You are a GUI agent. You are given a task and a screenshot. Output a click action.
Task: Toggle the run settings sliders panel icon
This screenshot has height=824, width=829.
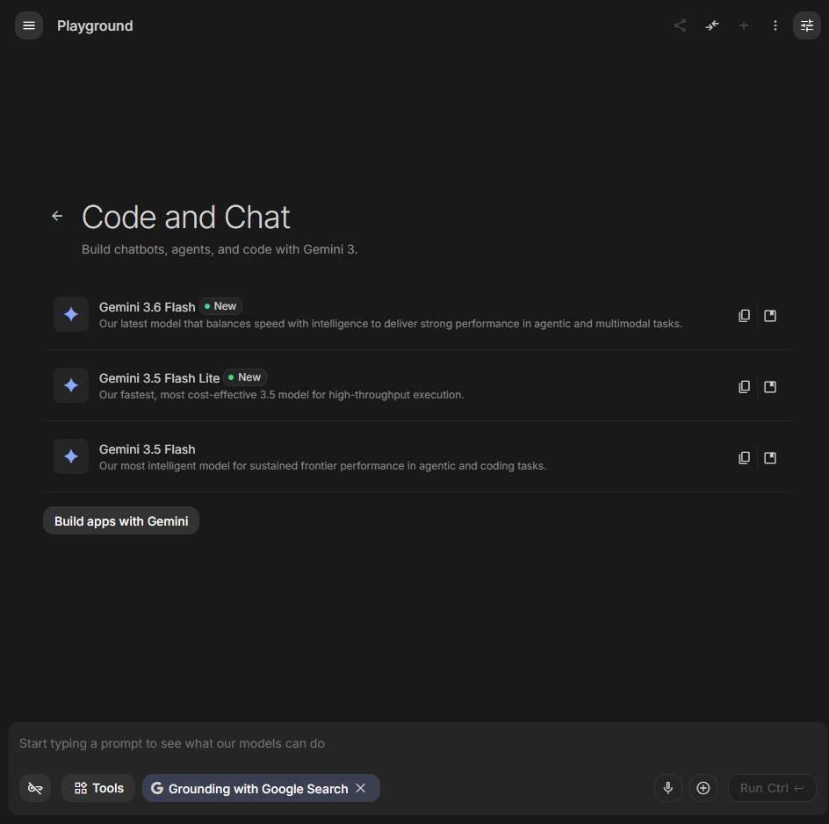(x=807, y=25)
